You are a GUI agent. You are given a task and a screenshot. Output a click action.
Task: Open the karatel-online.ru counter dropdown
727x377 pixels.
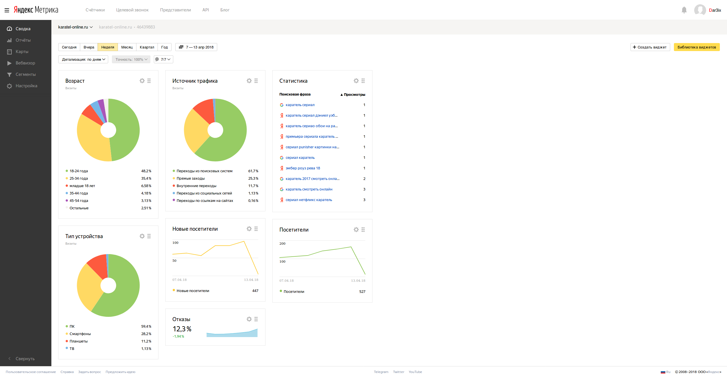click(75, 27)
